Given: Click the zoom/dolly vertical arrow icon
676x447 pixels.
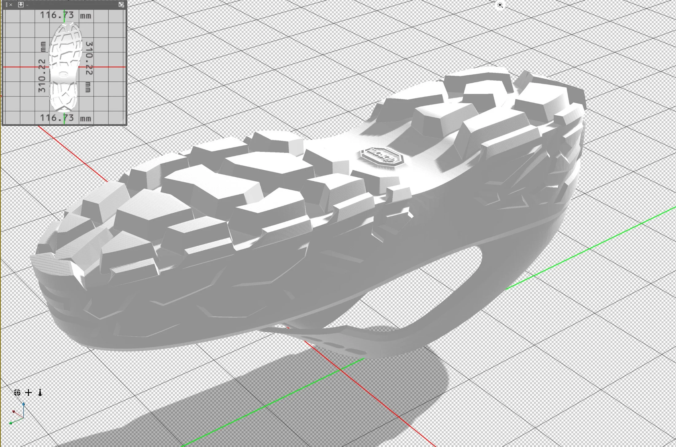Looking at the screenshot, I should [x=40, y=393].
